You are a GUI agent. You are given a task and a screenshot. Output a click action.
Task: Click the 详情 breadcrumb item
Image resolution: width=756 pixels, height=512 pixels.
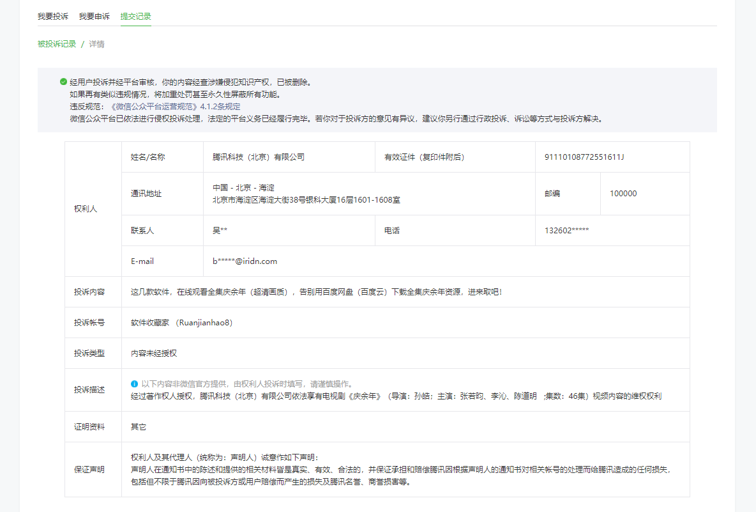point(96,44)
